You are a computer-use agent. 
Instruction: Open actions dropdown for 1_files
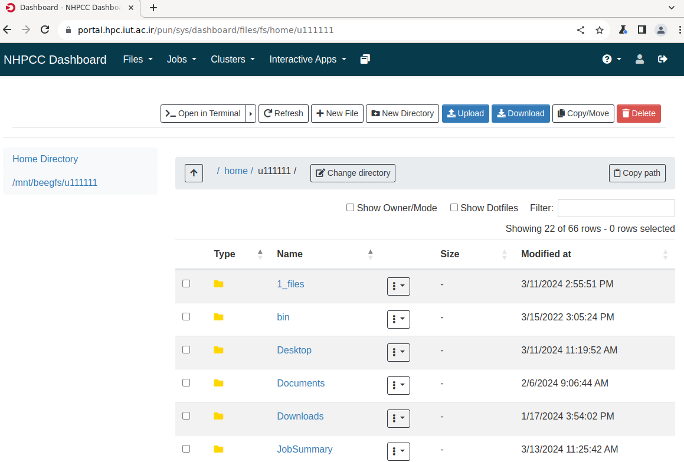(x=399, y=286)
